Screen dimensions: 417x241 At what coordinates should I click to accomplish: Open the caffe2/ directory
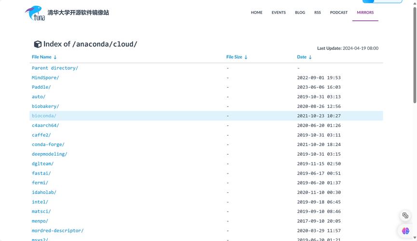click(x=41, y=135)
